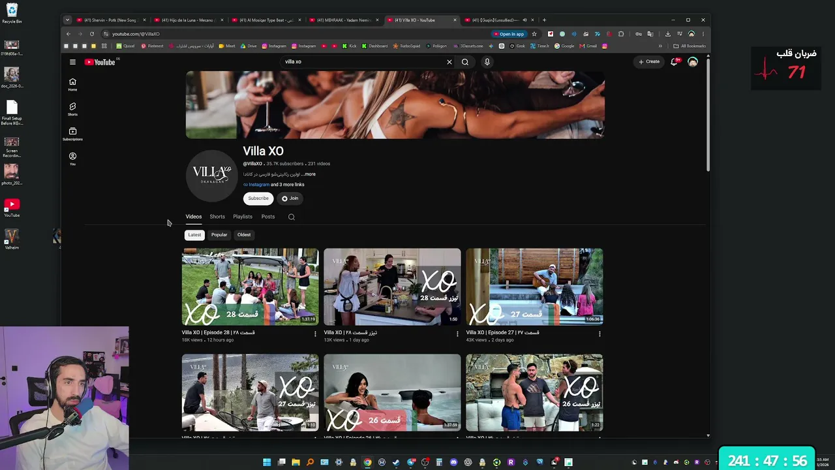Clear the search box with X
This screenshot has height=470, width=835.
(x=449, y=62)
